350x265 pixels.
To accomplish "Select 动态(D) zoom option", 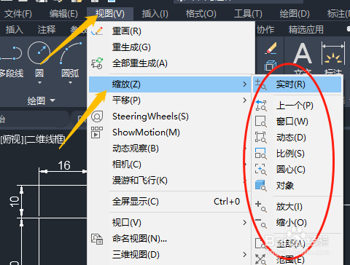I will point(291,138).
